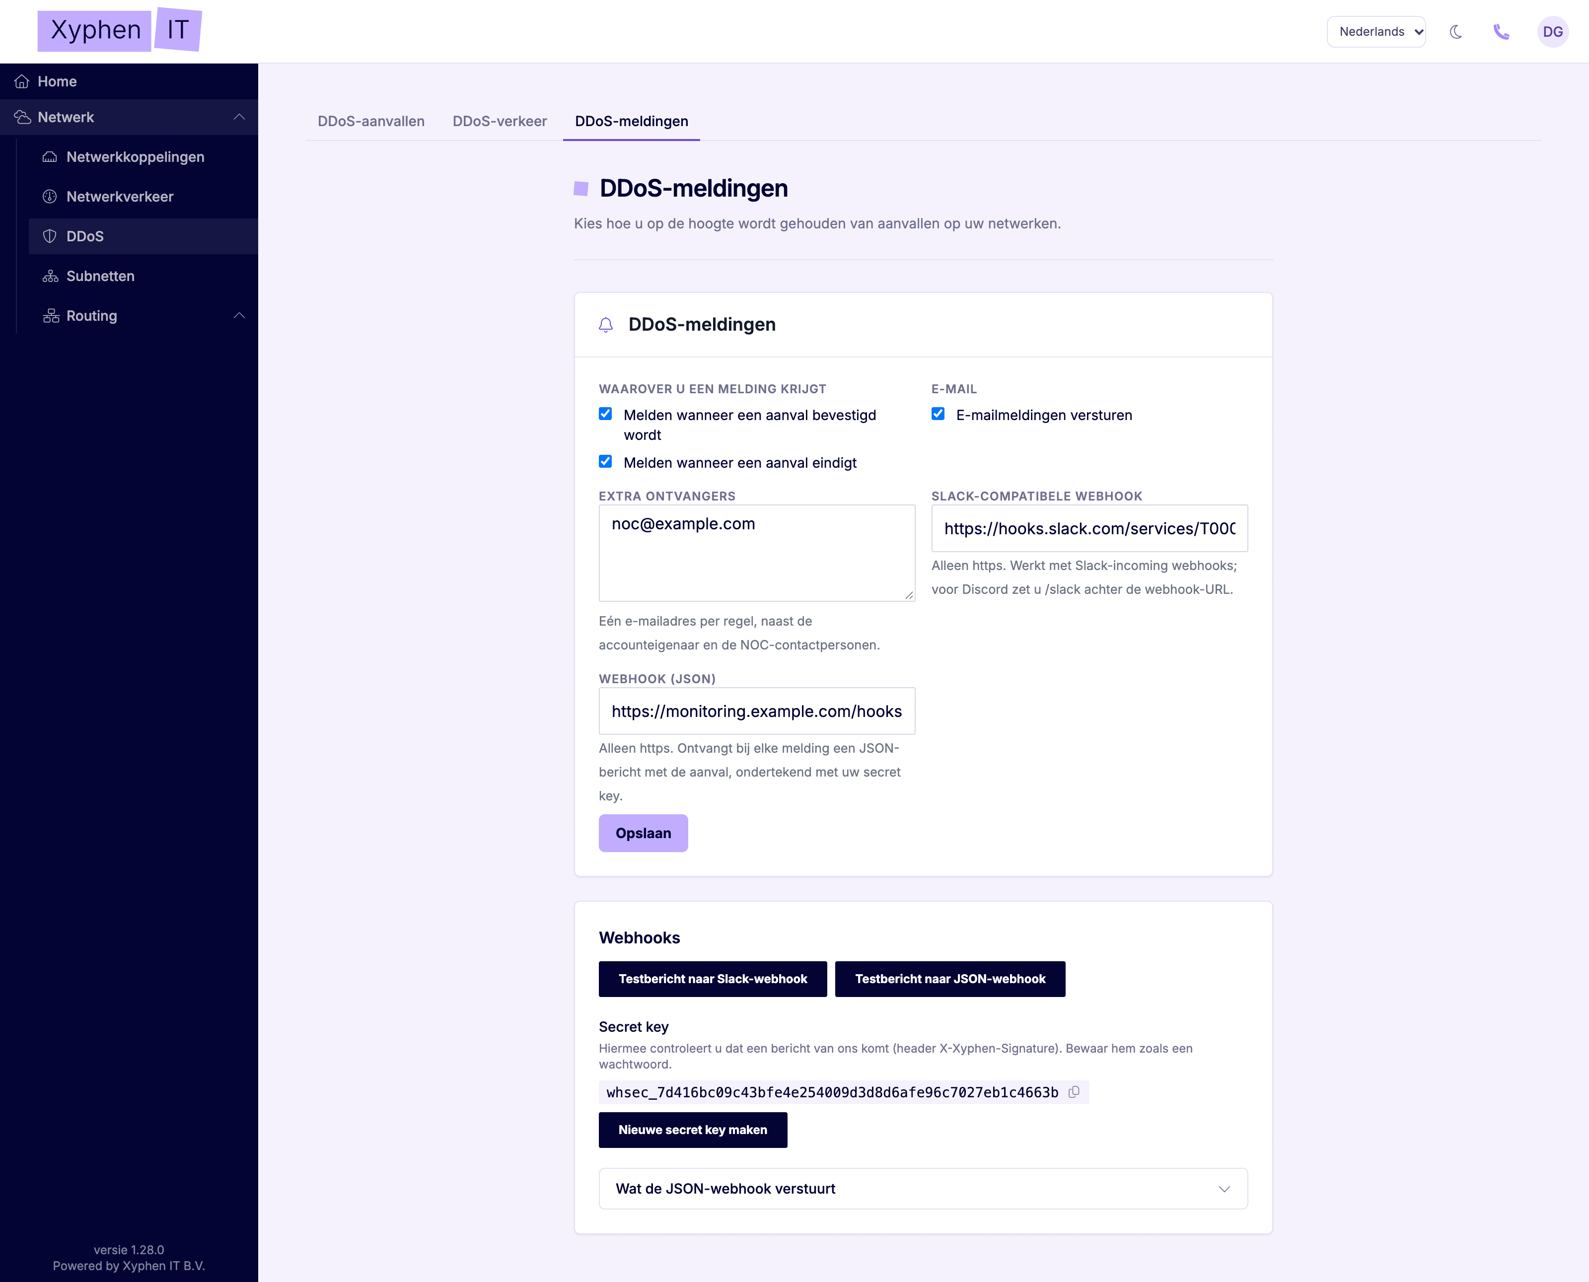This screenshot has height=1282, width=1589.
Task: Open the DG user avatar menu
Action: click(x=1552, y=32)
